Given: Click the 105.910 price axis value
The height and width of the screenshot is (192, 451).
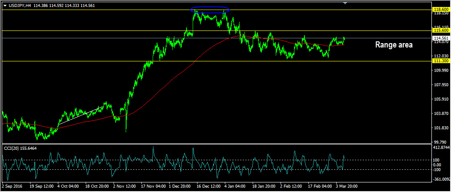Looking at the screenshot, I should 441,99.
